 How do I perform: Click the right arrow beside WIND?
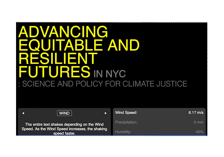pyautogui.click(x=106, y=113)
